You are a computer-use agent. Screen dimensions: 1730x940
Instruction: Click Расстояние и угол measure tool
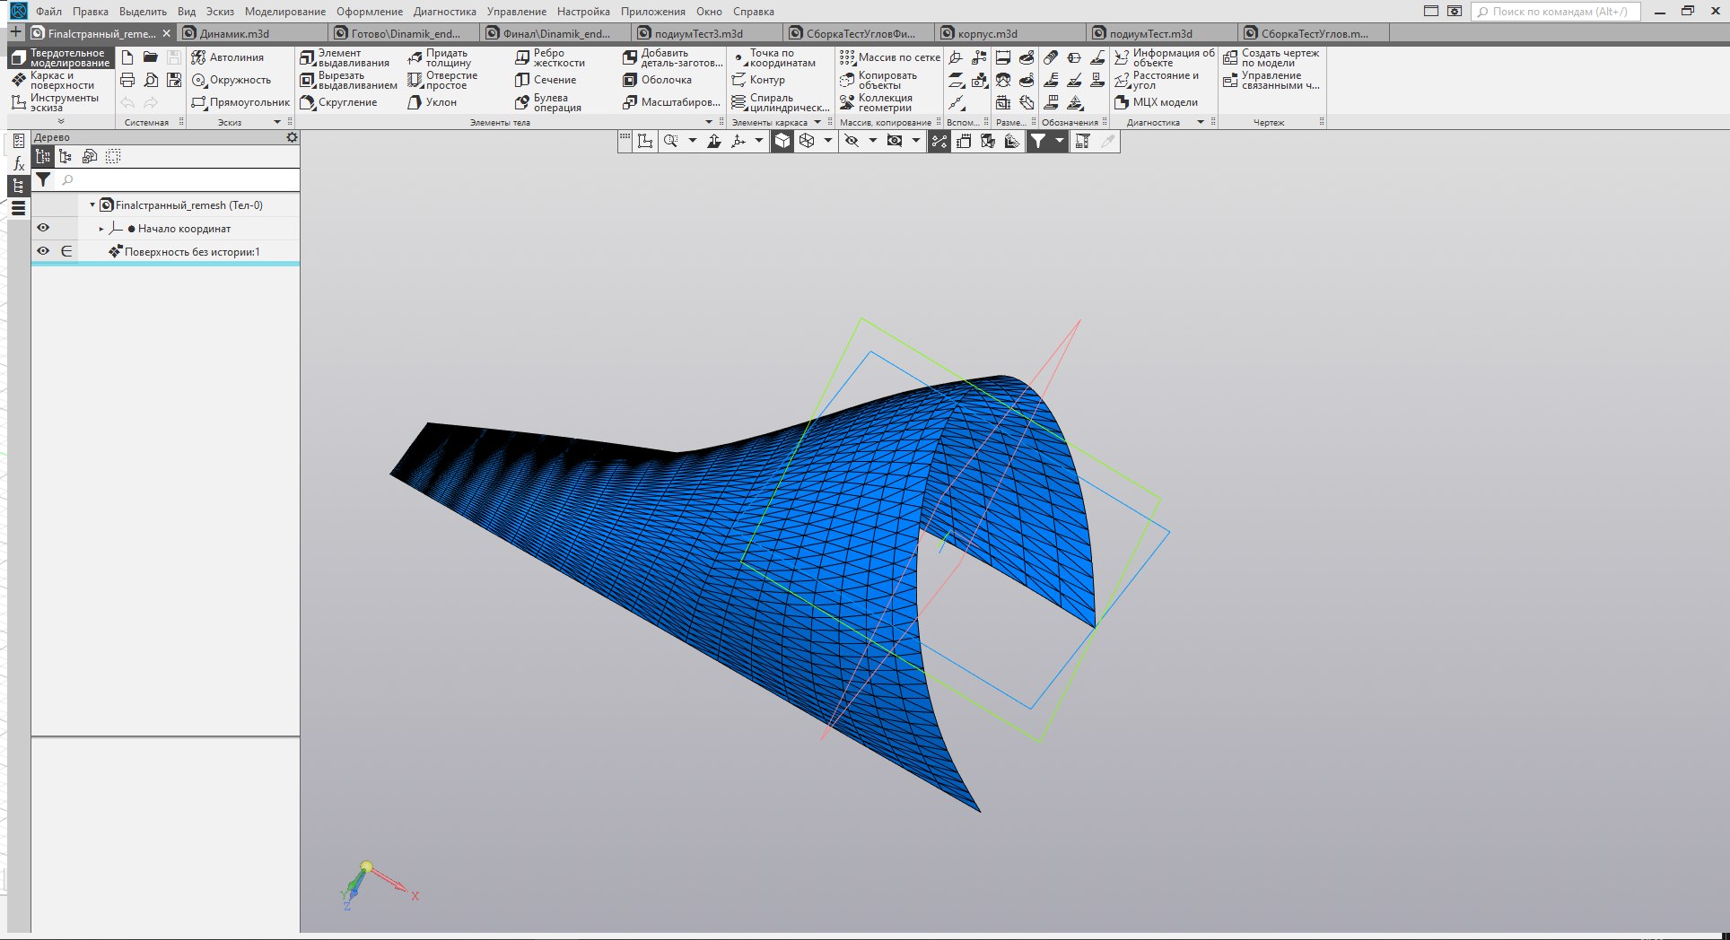1156,80
